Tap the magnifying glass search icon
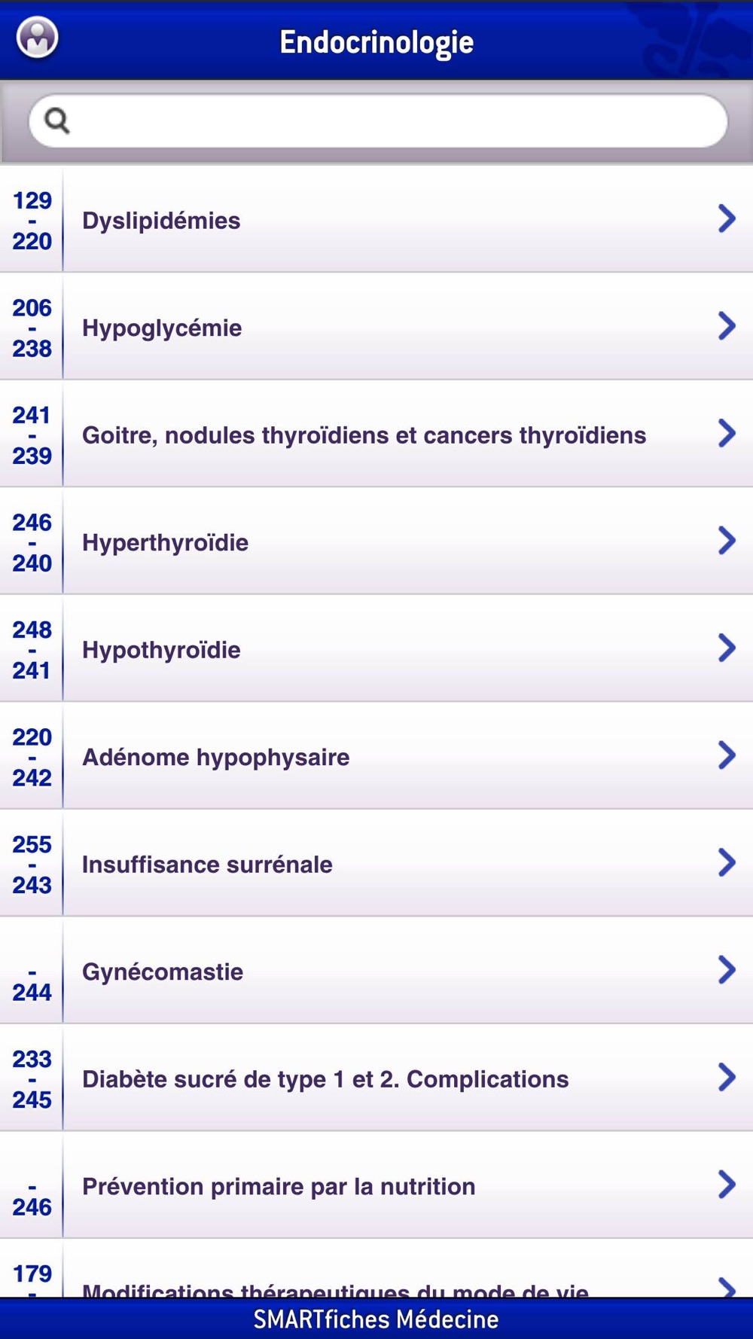 click(56, 120)
